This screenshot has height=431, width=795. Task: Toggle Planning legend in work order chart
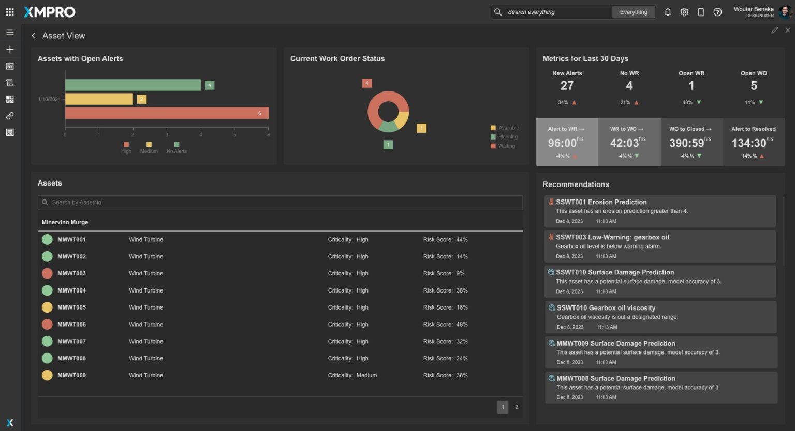click(504, 137)
